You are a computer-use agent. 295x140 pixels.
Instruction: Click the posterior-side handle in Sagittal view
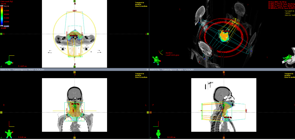tap(151, 113)
